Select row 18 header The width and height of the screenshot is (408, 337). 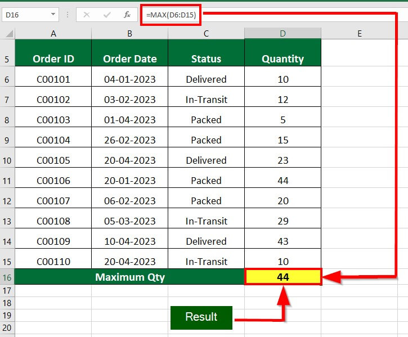(x=7, y=303)
